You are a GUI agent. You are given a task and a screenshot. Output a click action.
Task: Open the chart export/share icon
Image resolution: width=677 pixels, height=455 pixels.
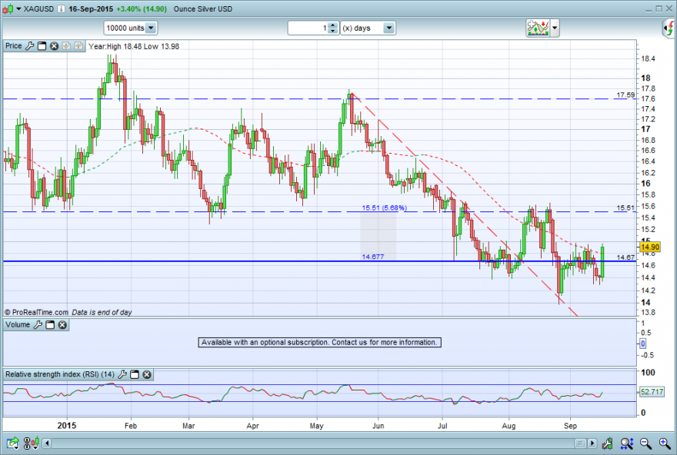click(x=12, y=443)
